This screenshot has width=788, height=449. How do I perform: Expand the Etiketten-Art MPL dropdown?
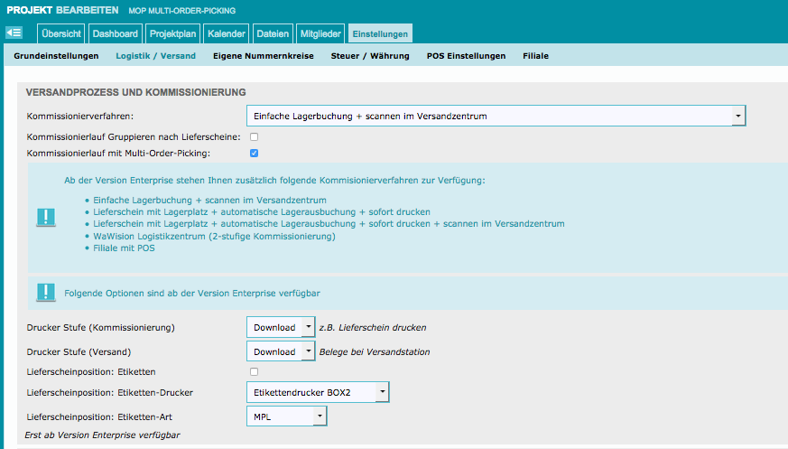point(286,416)
